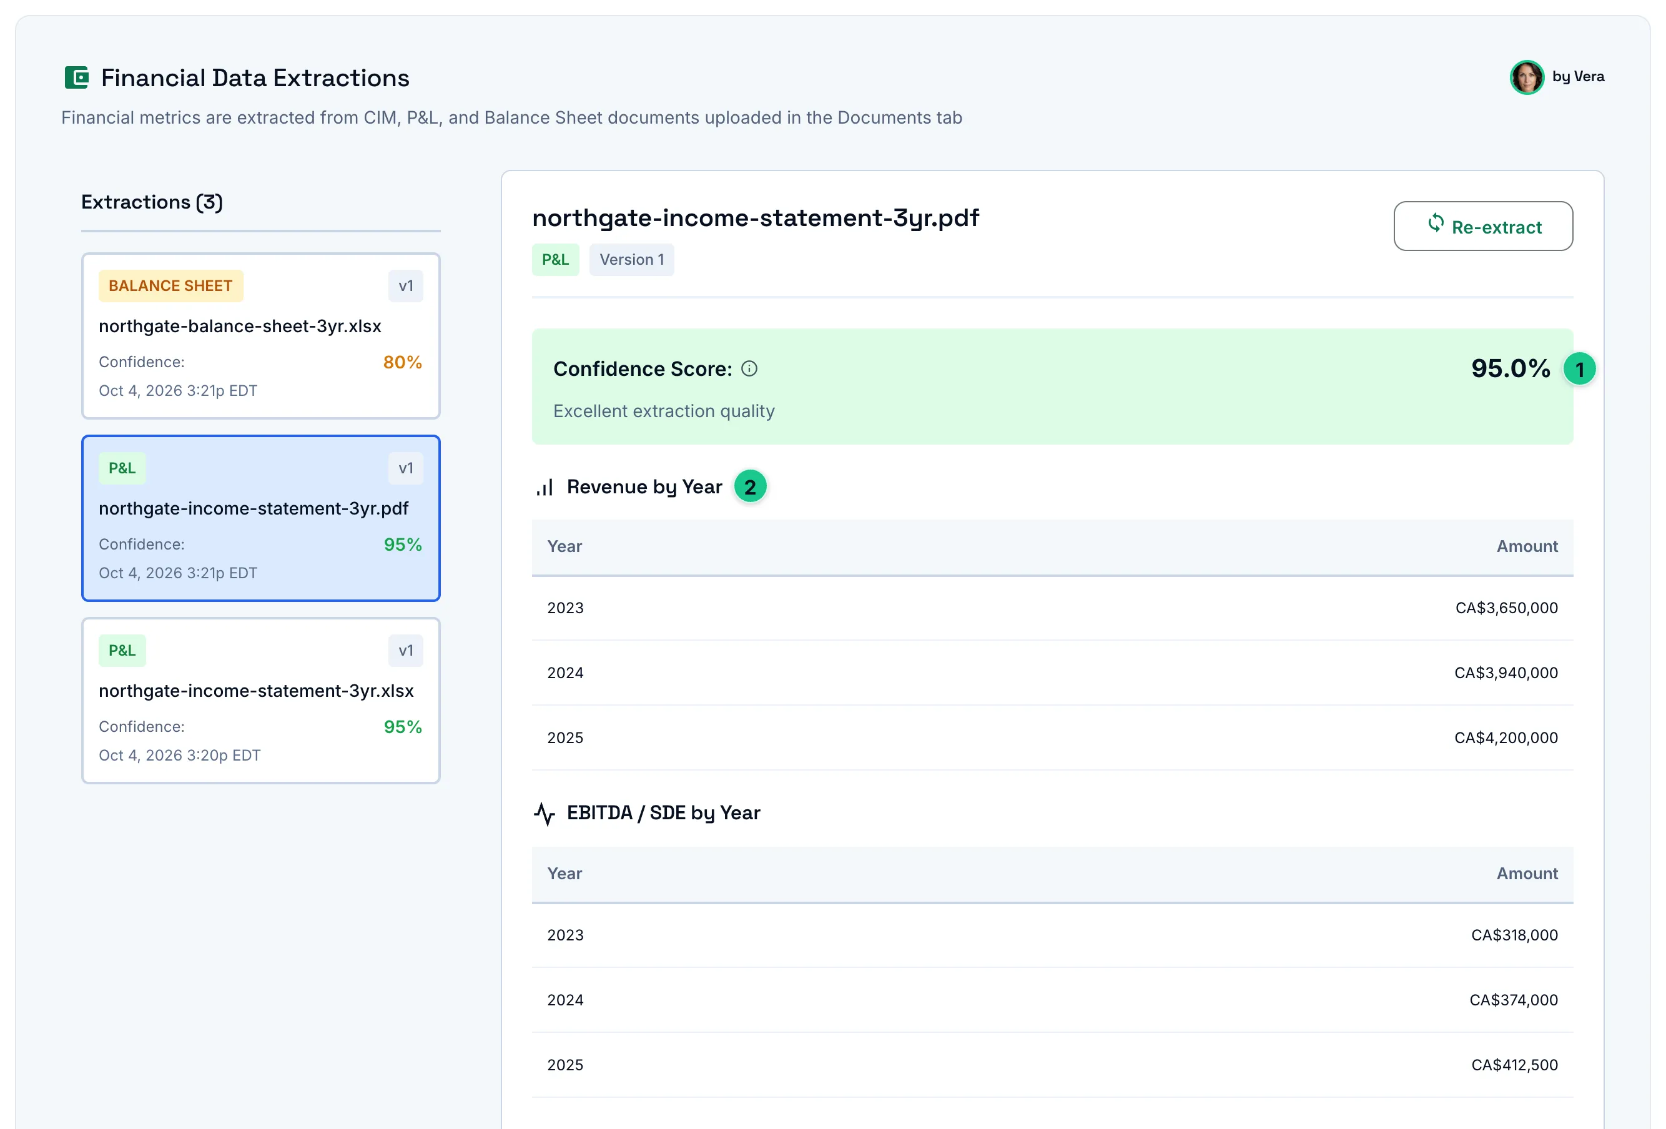The image size is (1666, 1129).
Task: Click the Re-extract button
Action: [1483, 227]
